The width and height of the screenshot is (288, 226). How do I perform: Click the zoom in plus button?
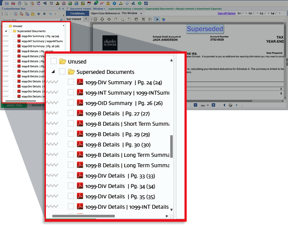[x=214, y=105]
